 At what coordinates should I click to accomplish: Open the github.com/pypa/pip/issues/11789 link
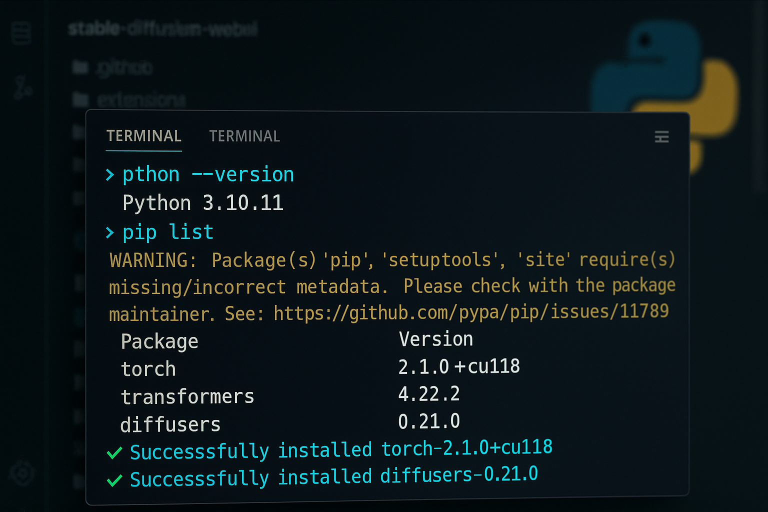coord(471,312)
